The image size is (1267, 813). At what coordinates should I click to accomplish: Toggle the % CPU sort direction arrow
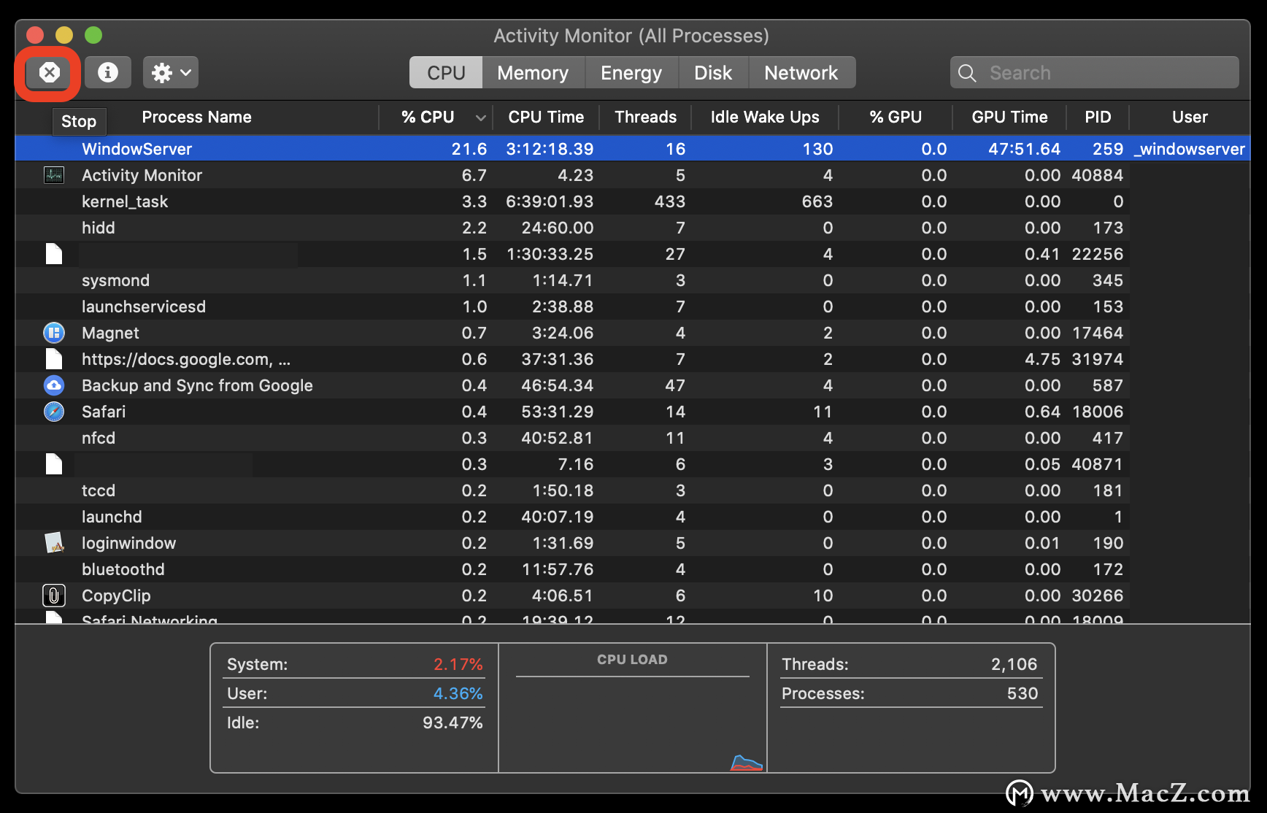tap(480, 117)
